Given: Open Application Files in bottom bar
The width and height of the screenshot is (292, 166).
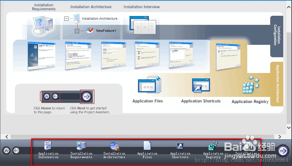Looking at the screenshot, I should pyautogui.click(x=147, y=150).
